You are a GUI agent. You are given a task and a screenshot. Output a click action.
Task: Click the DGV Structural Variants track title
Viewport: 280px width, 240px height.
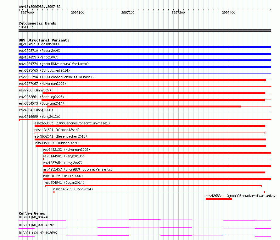(44, 40)
